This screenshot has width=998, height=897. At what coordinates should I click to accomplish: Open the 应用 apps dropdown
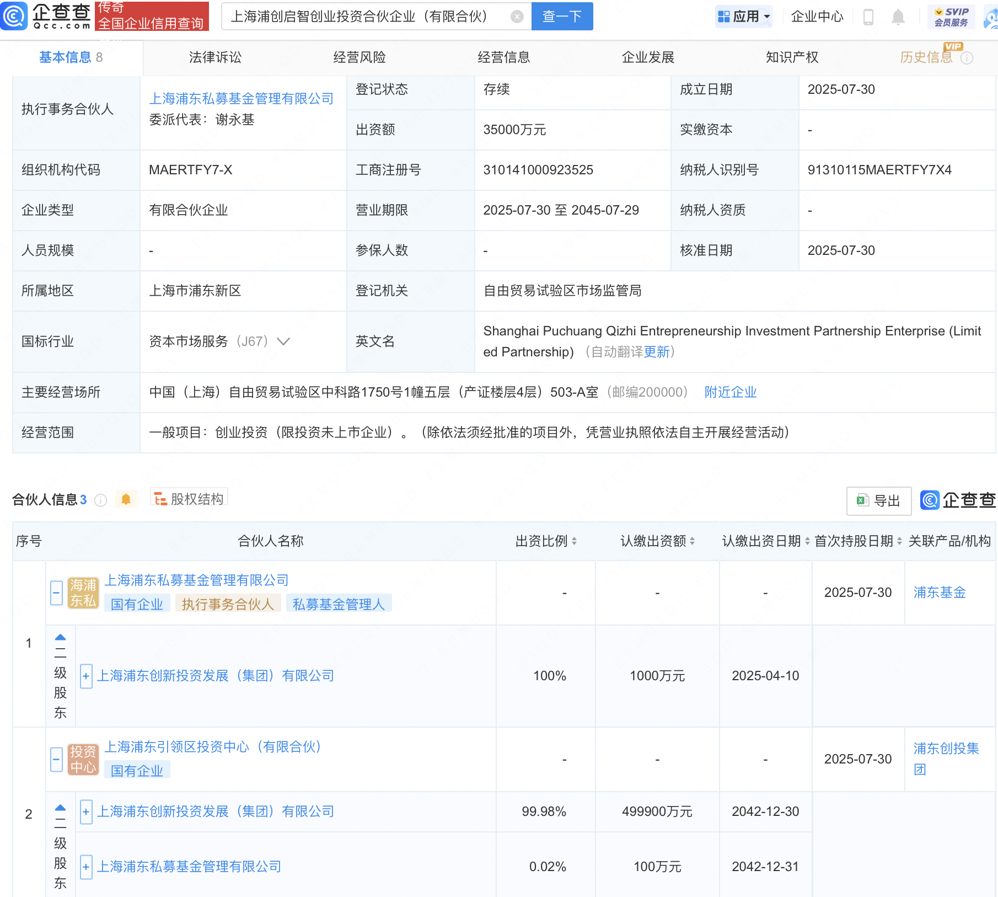(x=743, y=17)
